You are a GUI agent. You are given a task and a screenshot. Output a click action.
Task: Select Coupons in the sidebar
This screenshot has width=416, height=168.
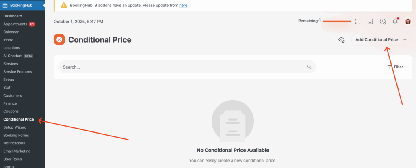point(11,111)
